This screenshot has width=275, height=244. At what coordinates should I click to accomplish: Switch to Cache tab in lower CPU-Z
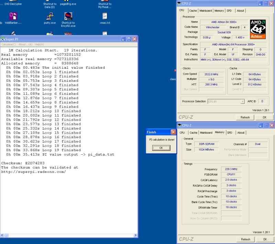[193, 133]
